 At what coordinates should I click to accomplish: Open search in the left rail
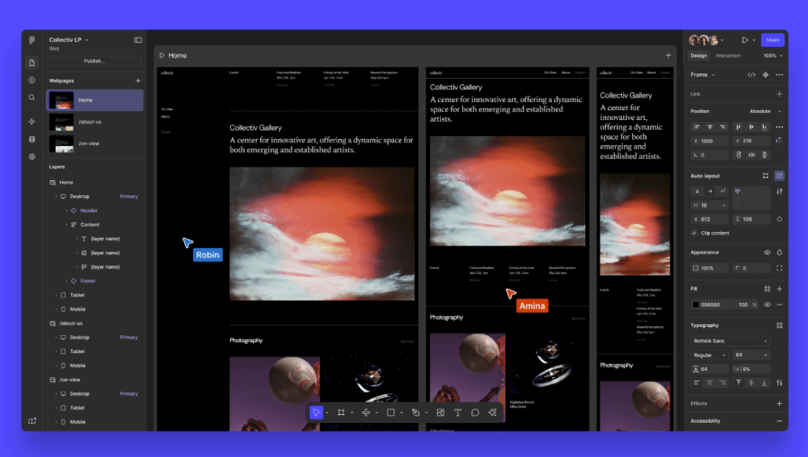point(32,97)
